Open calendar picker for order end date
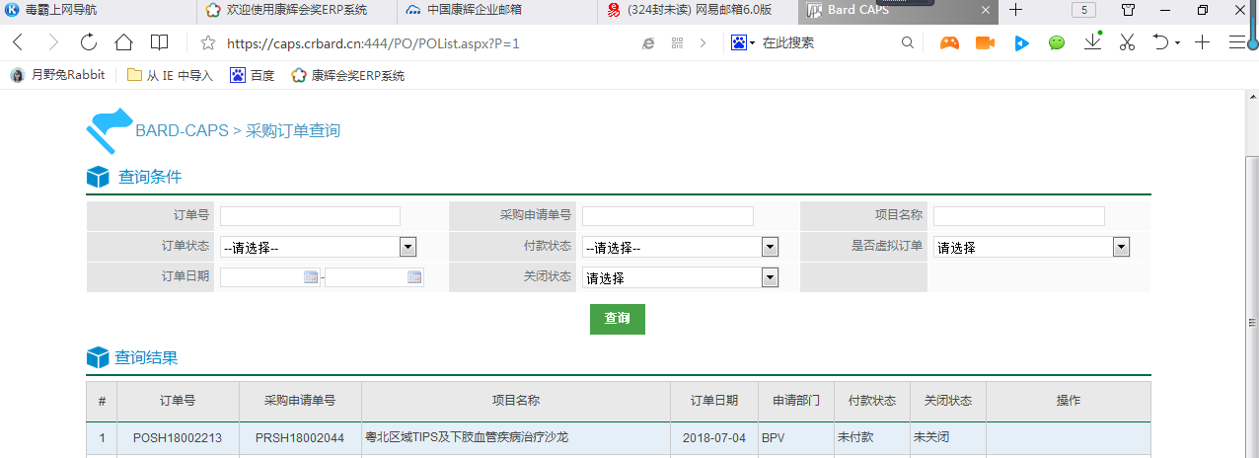Viewport: 1259px width, 458px height. pyautogui.click(x=414, y=277)
